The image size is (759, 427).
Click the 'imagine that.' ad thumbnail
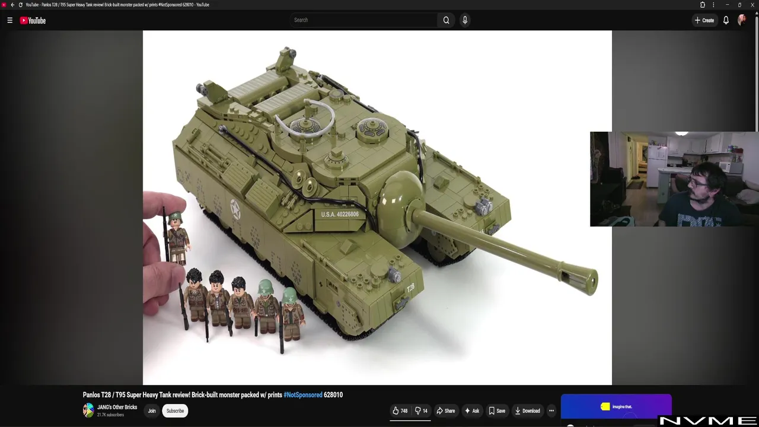click(616, 406)
